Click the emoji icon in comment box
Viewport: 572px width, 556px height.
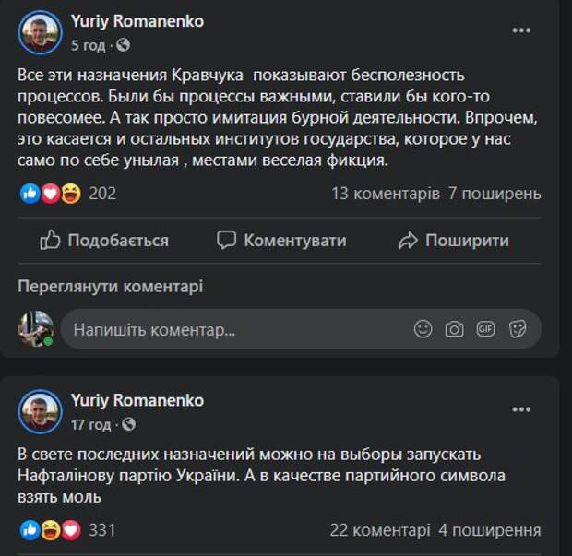point(423,329)
